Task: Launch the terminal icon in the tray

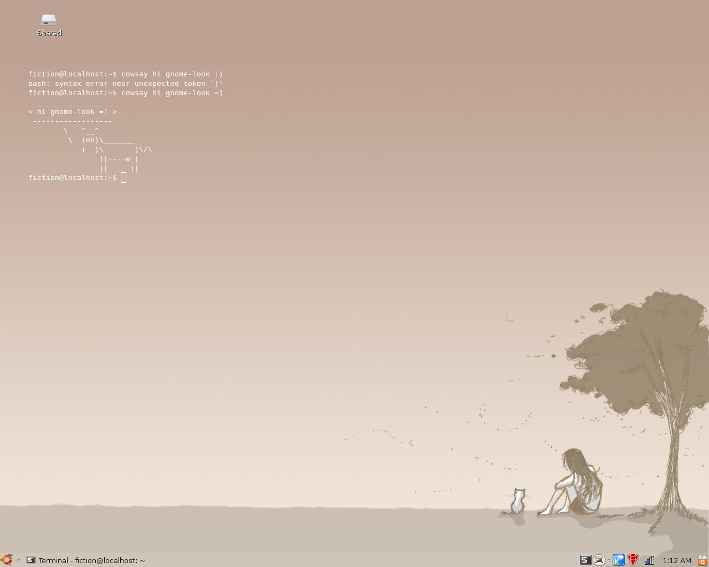Action: pyautogui.click(x=585, y=560)
